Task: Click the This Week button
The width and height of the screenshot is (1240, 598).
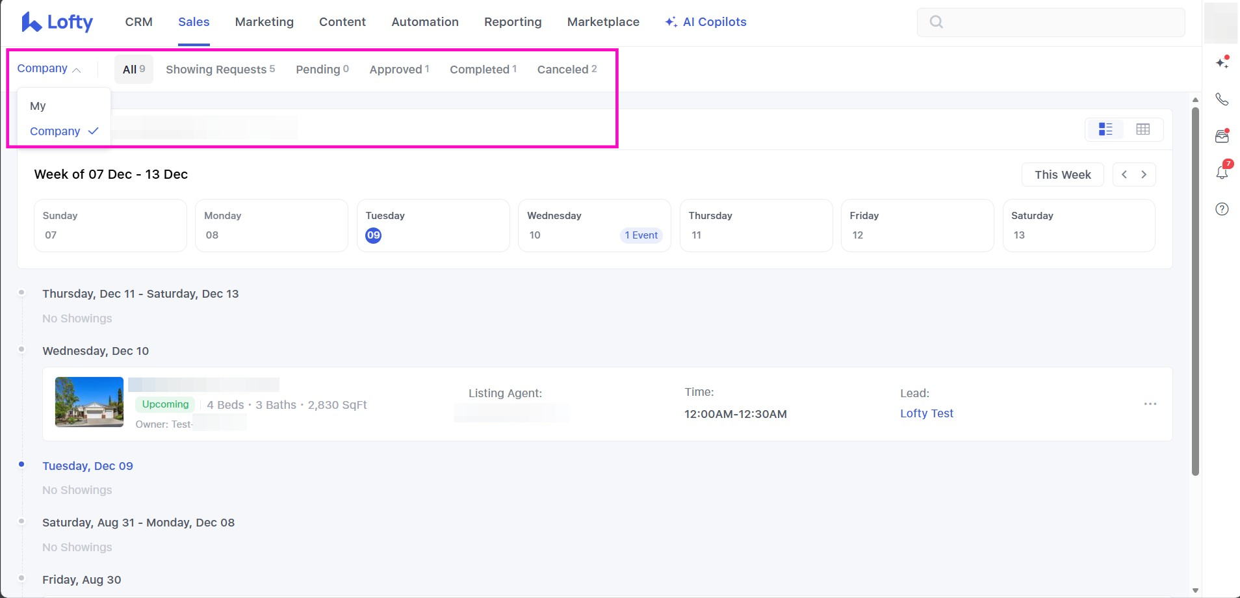Action: pos(1062,174)
